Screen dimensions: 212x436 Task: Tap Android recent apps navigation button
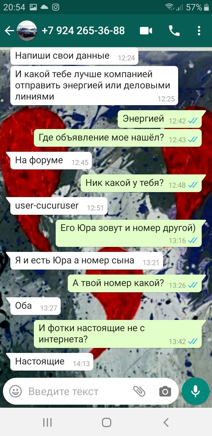[47, 422]
